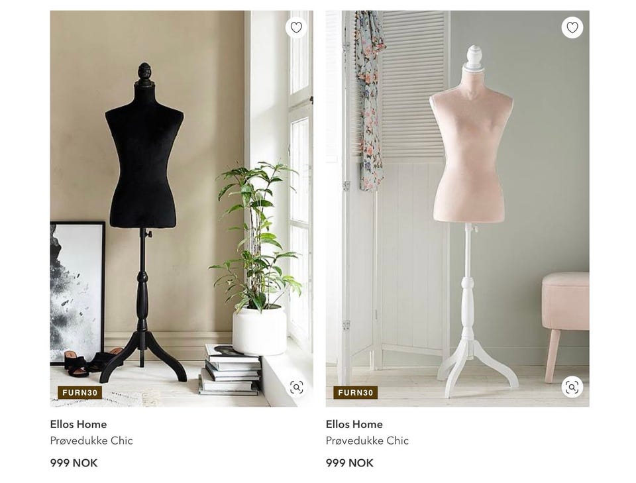Click the 999 NOK price of the pink mannequin

350,462
